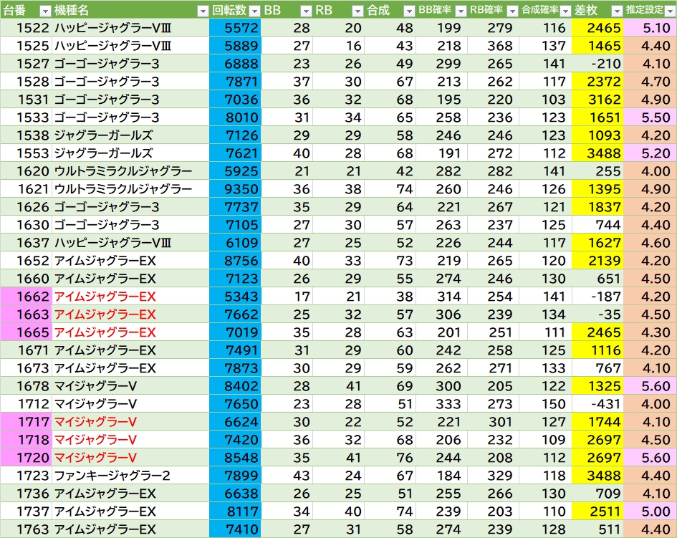Select 差枚 cell 1744 in row 1717
Screen dimensions: 677x538
point(597,422)
